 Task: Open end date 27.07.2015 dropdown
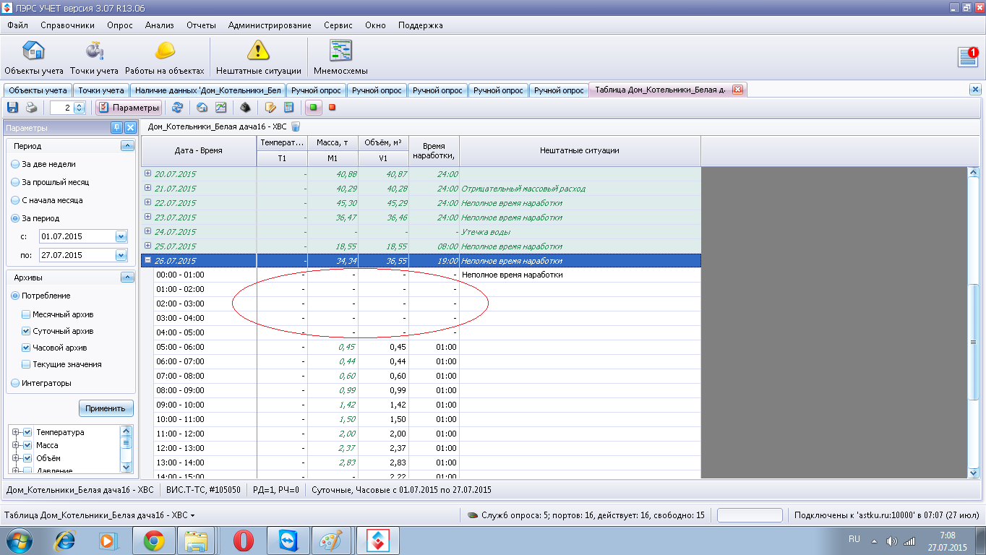(121, 254)
